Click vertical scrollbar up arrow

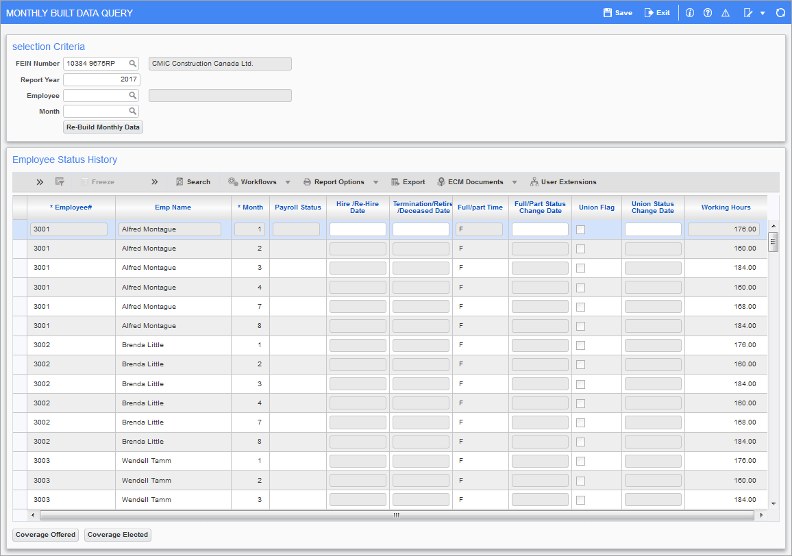pos(774,226)
